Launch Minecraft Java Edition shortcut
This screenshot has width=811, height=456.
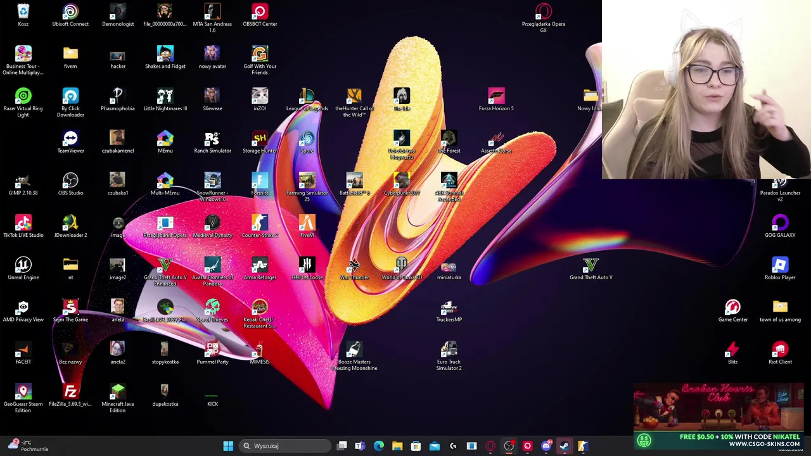(118, 398)
